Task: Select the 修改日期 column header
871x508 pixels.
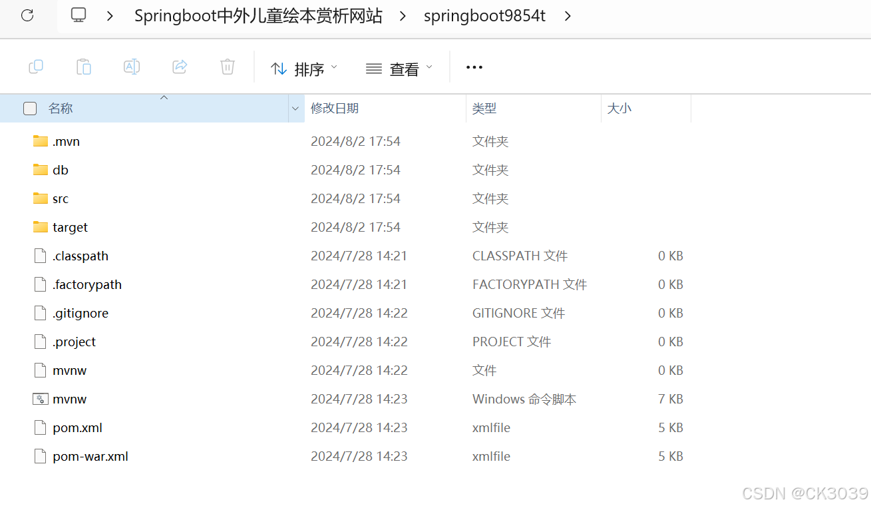Action: coord(335,108)
